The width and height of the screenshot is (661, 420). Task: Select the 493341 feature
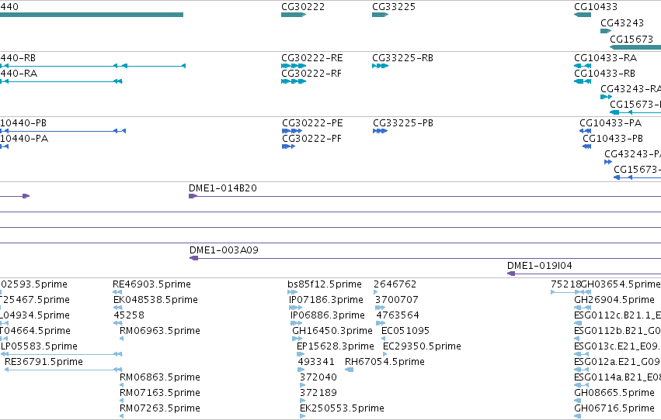click(301, 370)
